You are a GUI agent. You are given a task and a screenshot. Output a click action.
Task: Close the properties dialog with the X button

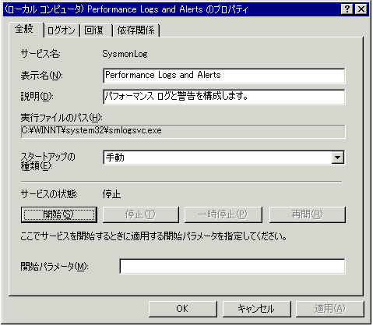[361, 9]
